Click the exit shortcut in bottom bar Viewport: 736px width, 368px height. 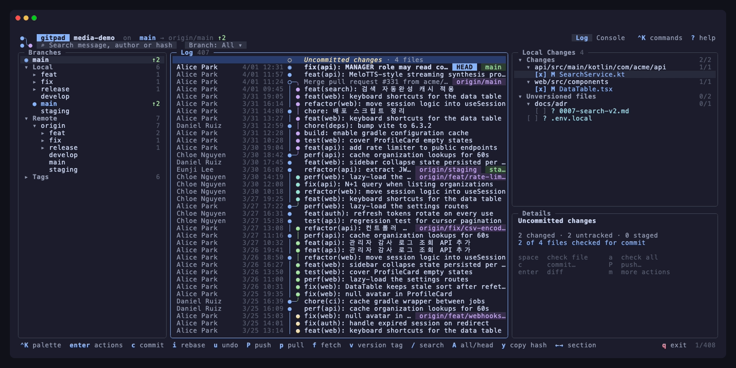674,345
